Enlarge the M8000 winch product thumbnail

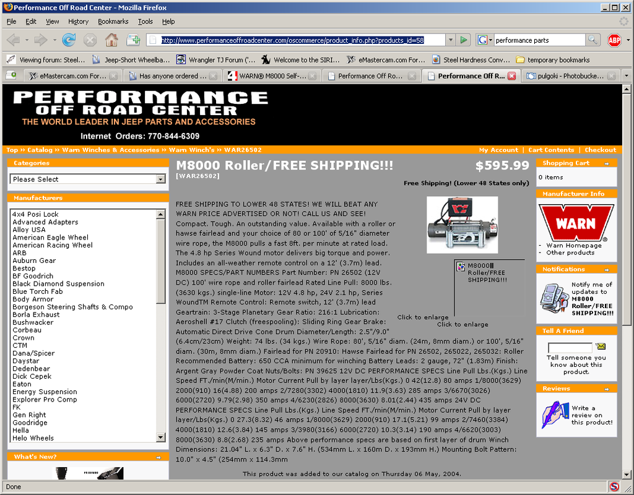tap(462, 225)
